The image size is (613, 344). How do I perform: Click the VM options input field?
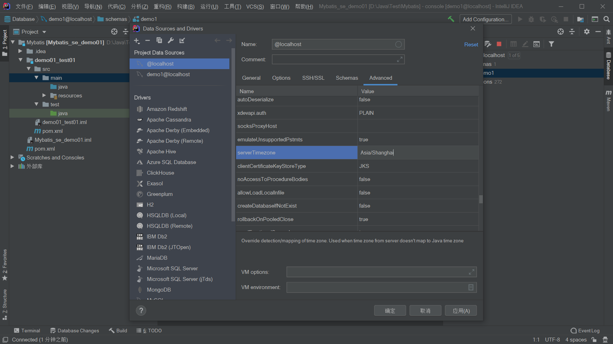[x=382, y=272]
